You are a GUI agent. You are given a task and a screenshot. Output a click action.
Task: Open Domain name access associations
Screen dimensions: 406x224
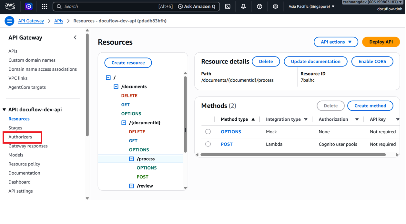click(x=43, y=69)
